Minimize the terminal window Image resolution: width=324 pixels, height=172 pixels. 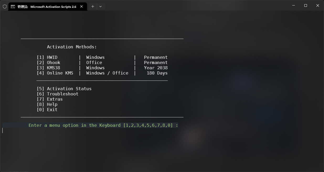coord(294,5)
